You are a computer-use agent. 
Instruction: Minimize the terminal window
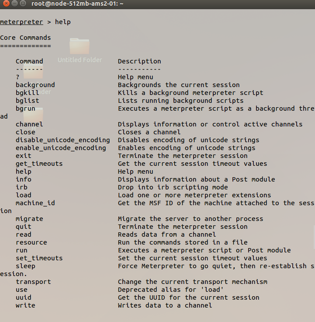[14, 4]
